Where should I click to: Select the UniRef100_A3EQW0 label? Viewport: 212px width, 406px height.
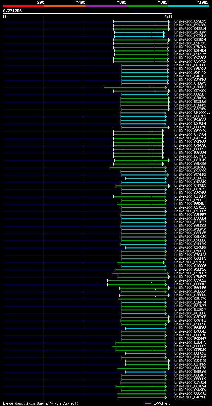pos(190,295)
